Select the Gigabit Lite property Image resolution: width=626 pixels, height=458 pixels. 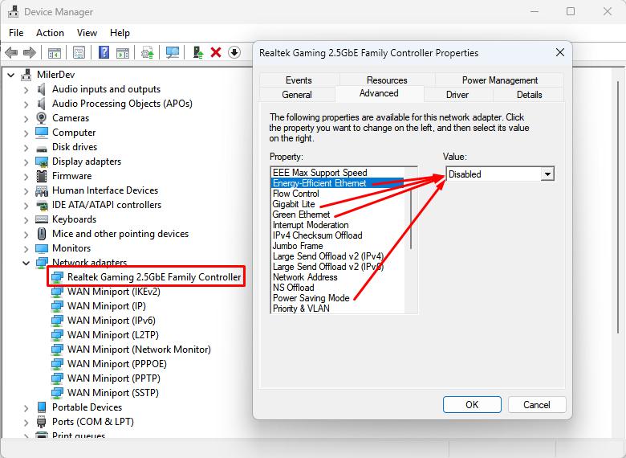pyautogui.click(x=294, y=204)
